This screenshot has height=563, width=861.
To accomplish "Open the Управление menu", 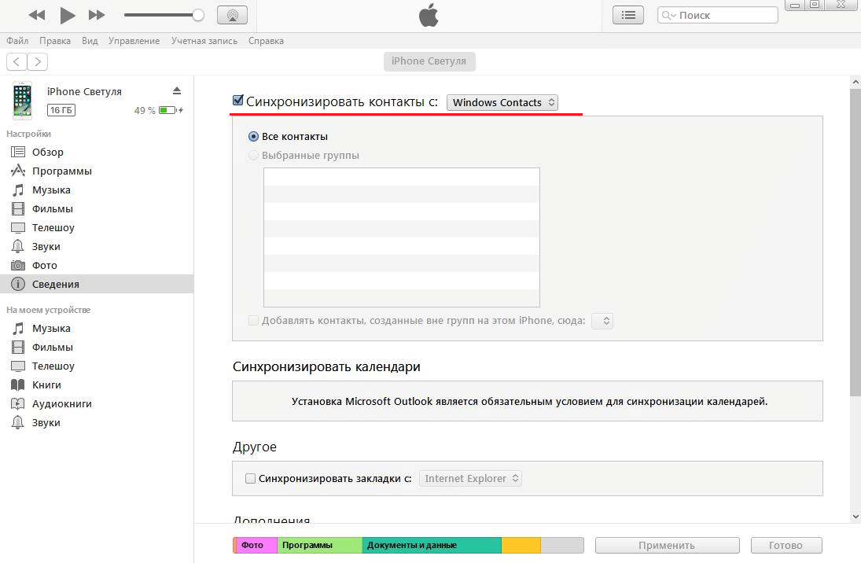I will (x=134, y=41).
